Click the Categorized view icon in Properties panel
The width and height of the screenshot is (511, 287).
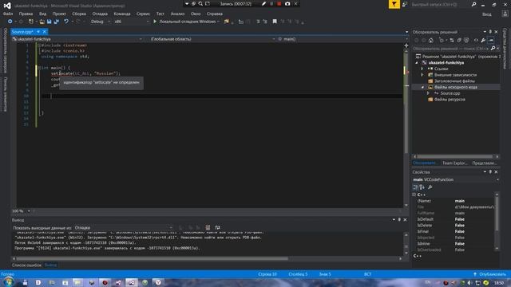point(415,187)
